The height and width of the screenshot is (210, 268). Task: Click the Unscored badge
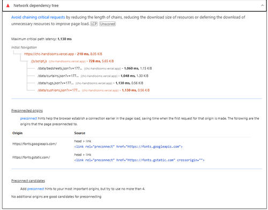(x=108, y=24)
